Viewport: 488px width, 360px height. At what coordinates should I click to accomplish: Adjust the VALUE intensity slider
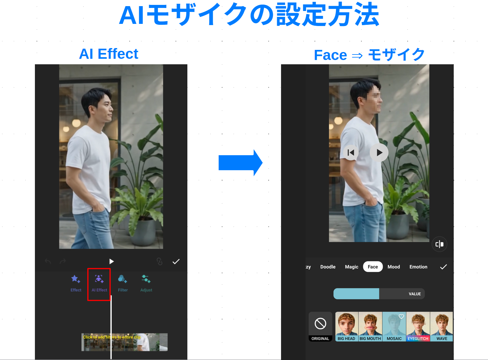[379, 294]
